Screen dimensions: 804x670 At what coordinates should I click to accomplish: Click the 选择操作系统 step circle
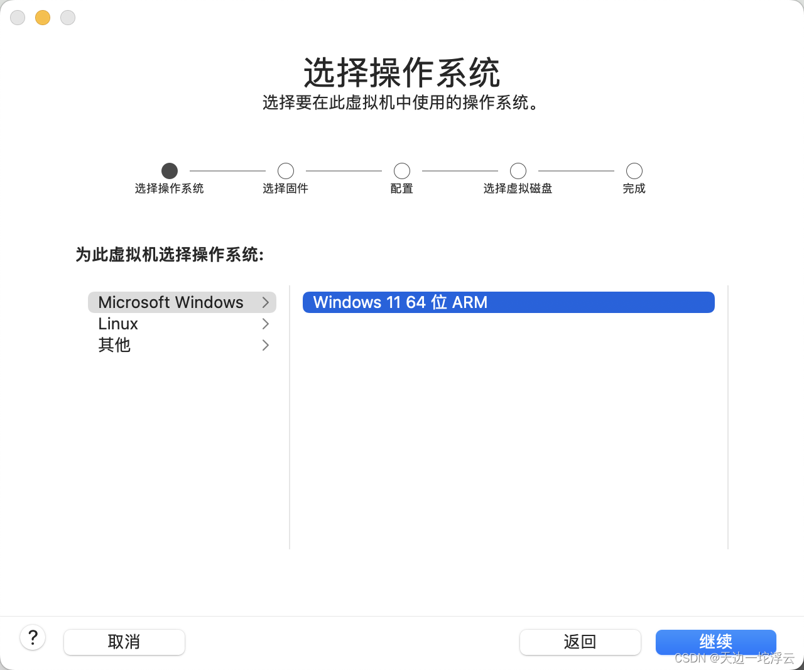tap(170, 171)
